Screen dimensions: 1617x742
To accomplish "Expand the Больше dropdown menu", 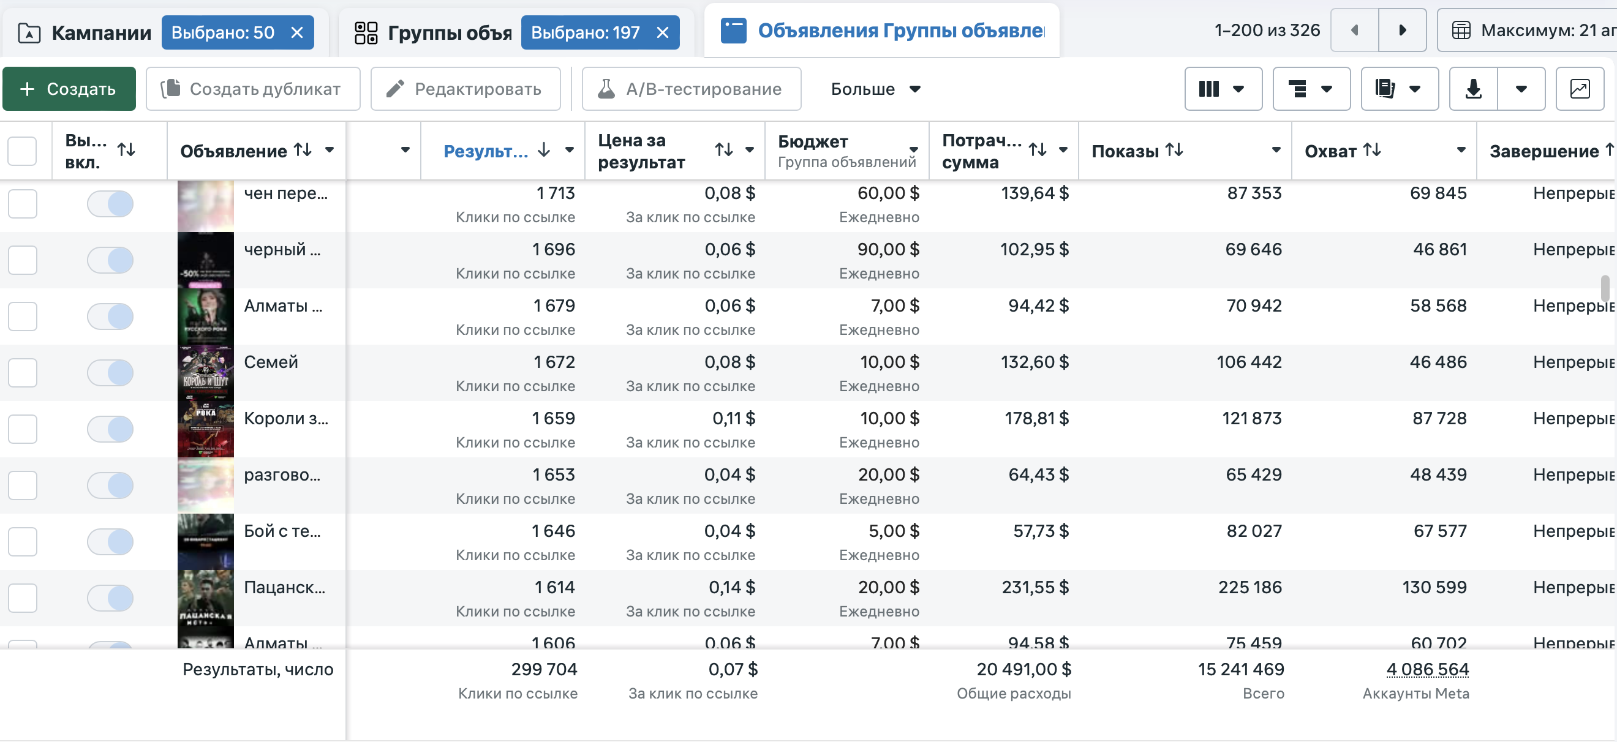I will click(x=875, y=89).
